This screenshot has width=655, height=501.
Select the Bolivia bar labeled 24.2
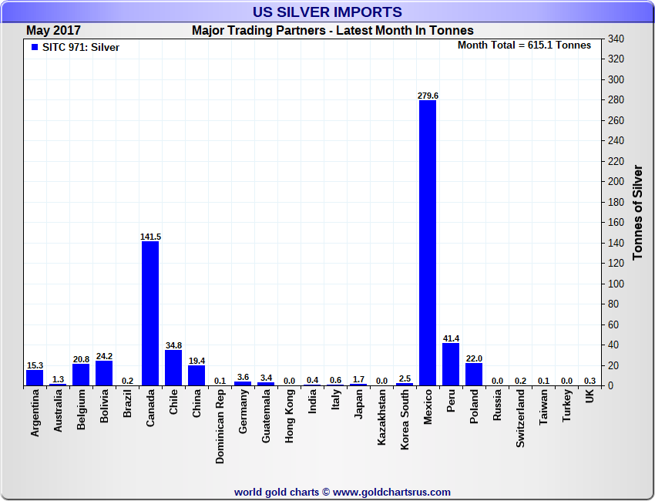(x=104, y=373)
